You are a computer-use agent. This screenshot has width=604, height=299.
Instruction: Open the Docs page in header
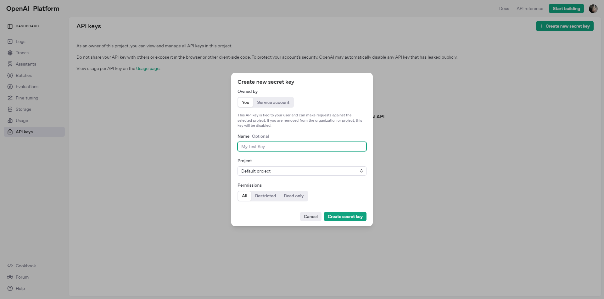click(x=504, y=9)
